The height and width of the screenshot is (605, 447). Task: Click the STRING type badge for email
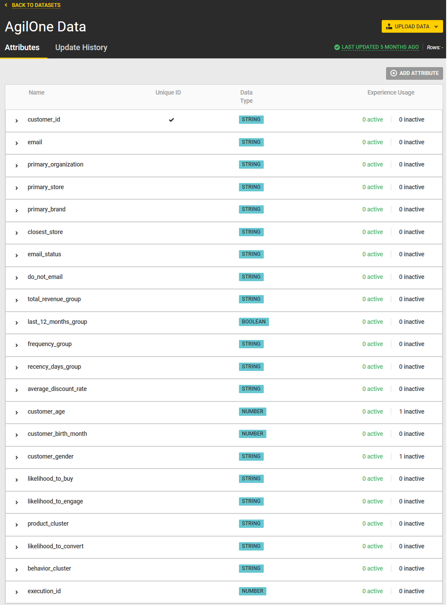point(251,142)
